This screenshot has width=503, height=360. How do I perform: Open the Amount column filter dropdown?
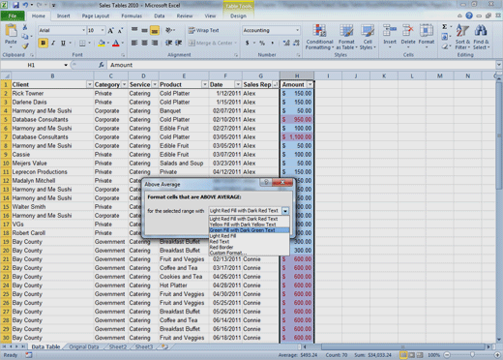pos(310,84)
